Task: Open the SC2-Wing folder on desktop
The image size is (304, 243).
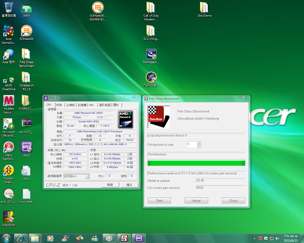Action: click(x=151, y=33)
